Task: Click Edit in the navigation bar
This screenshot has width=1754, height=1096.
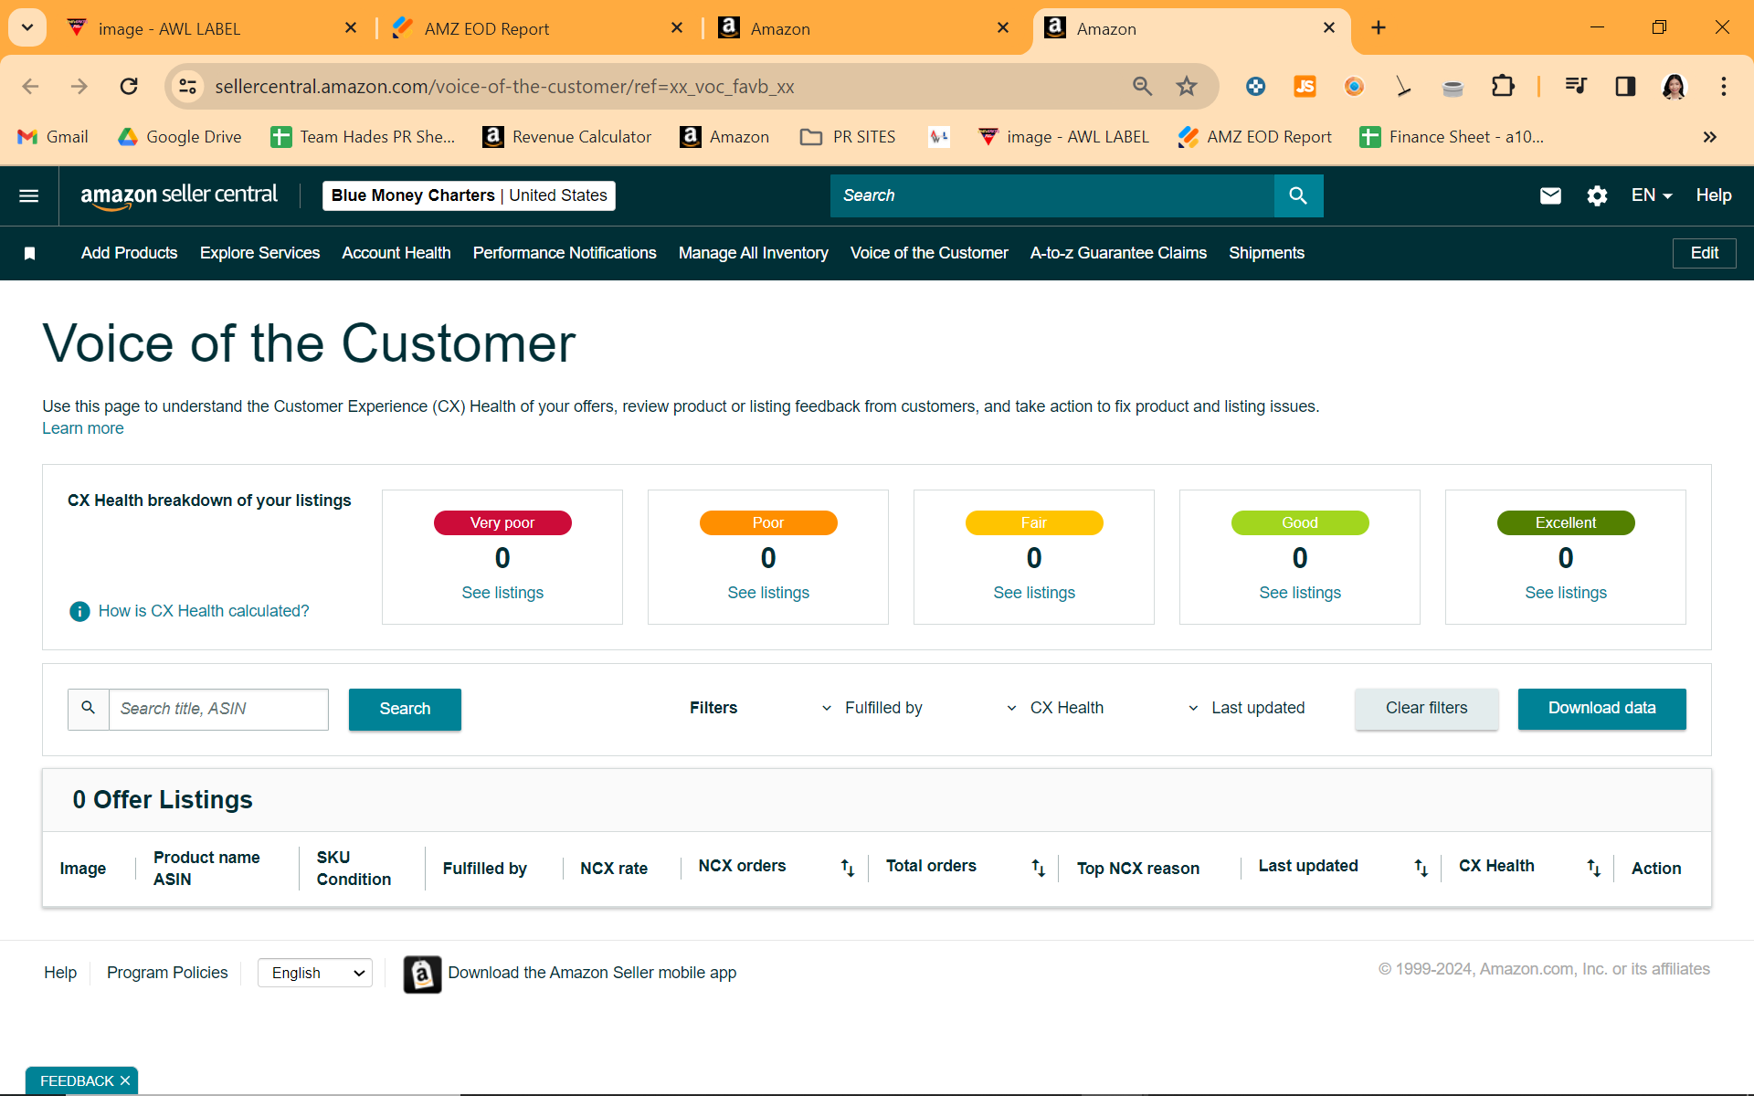Action: tap(1704, 253)
